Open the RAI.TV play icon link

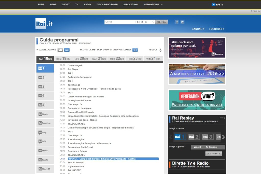click(214, 5)
